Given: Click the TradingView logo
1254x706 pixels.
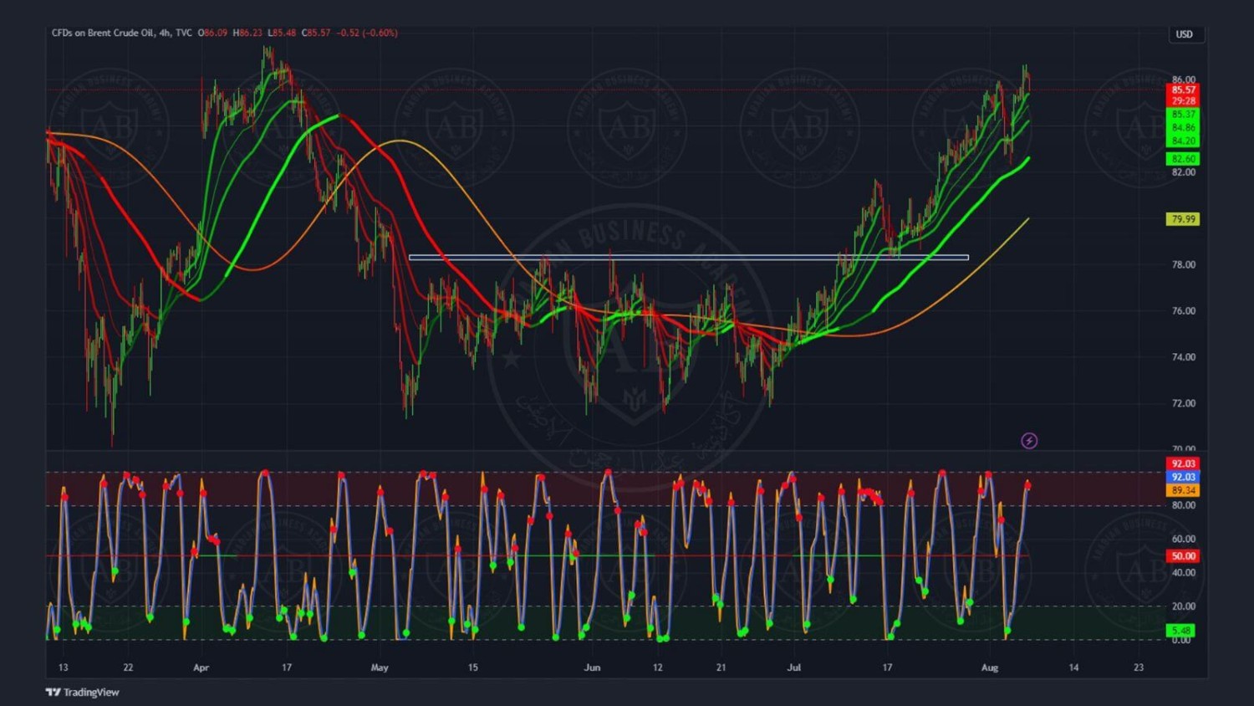Looking at the screenshot, I should [x=83, y=693].
